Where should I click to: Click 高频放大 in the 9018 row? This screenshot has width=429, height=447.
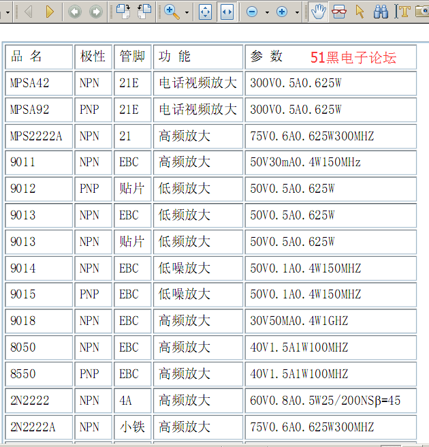click(185, 321)
